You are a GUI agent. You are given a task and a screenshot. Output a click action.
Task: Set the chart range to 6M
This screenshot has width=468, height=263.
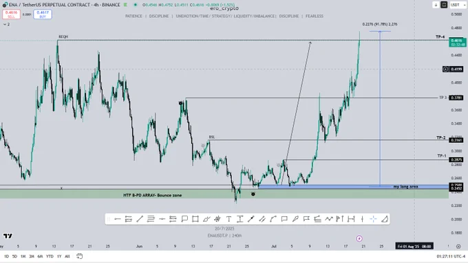[x=40, y=256]
